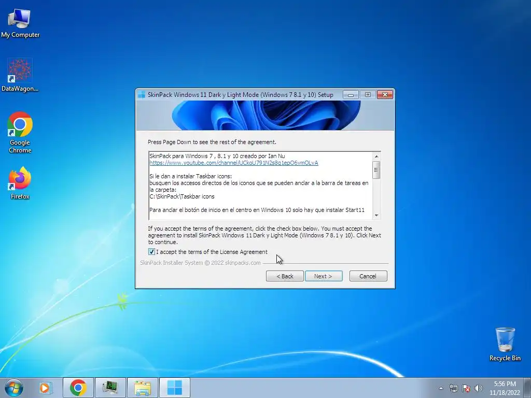
Task: Open My Computer desktop icon
Action: tap(20, 24)
